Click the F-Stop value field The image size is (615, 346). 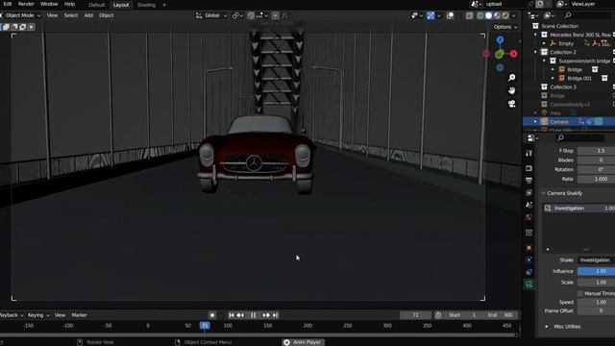pos(596,151)
